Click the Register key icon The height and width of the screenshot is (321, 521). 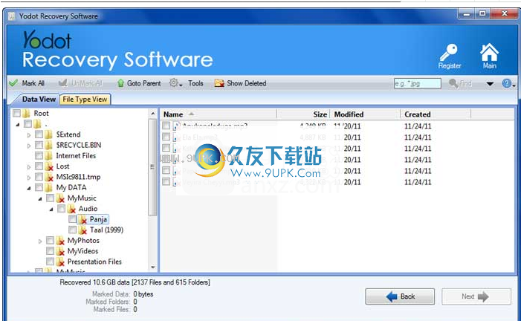coord(449,53)
